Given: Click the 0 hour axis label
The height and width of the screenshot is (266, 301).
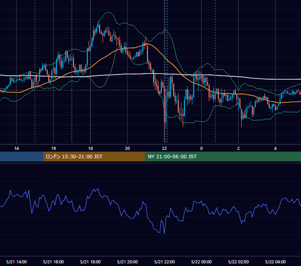Looking at the screenshot, I should tap(201, 149).
